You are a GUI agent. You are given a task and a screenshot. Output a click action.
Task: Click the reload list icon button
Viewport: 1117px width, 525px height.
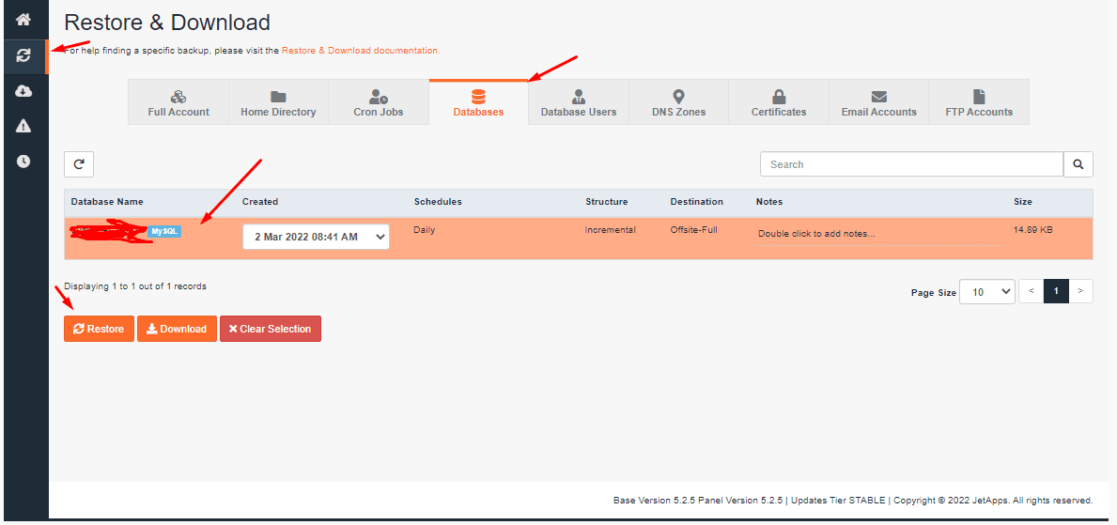click(x=79, y=164)
